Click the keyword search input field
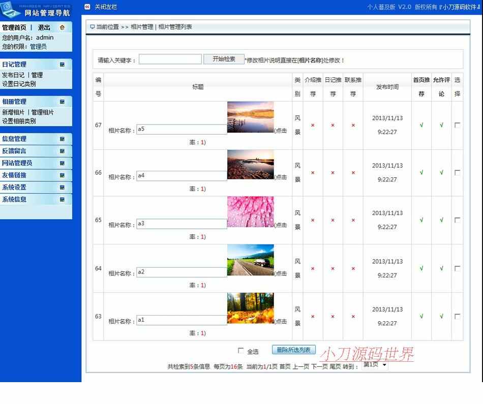Screen dimensions: 483x404 pos(170,59)
